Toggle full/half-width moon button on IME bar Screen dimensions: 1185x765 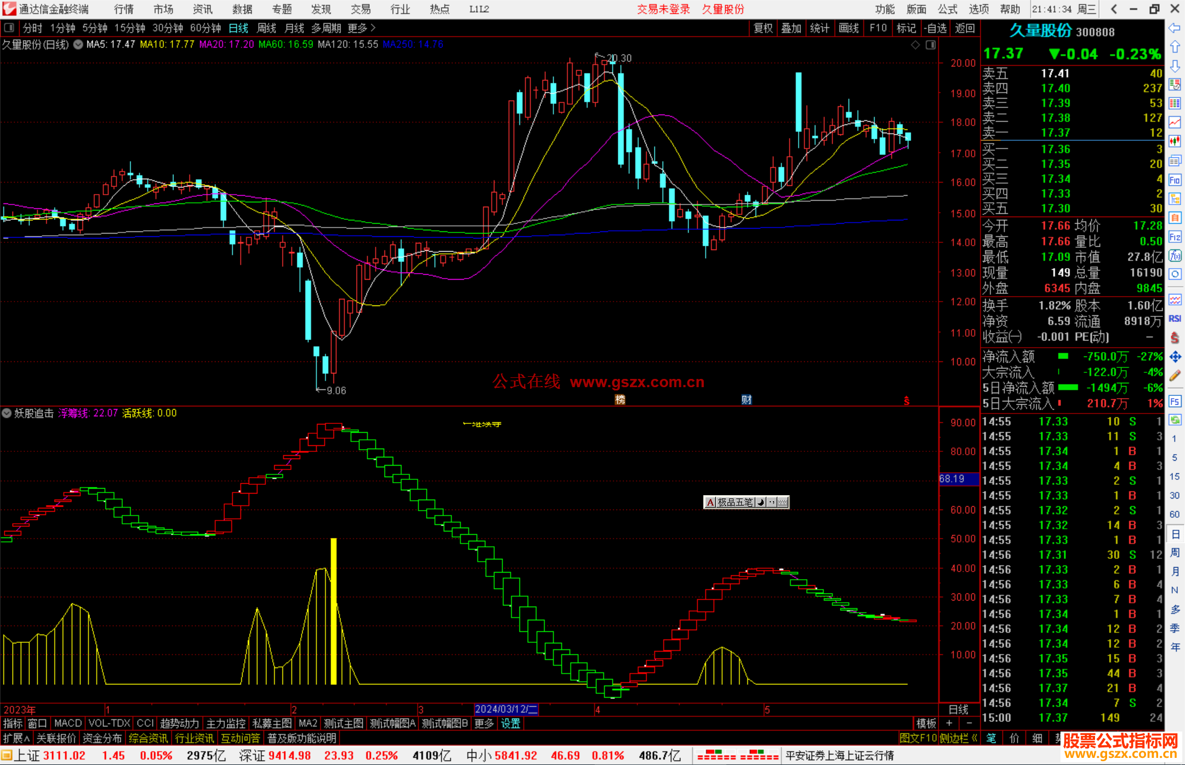pos(760,502)
